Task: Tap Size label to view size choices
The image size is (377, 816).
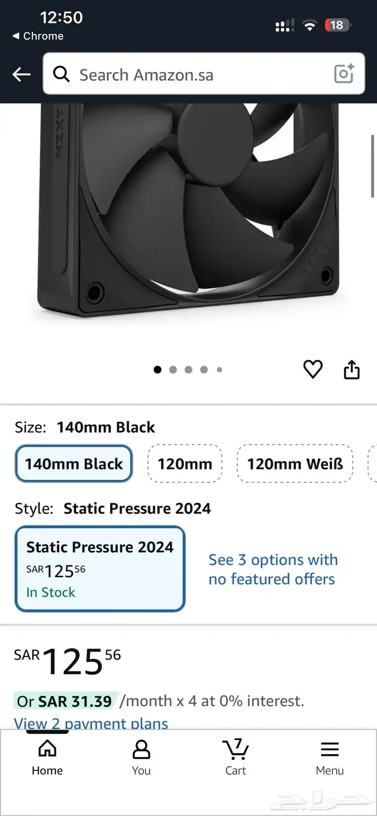Action: 31,427
